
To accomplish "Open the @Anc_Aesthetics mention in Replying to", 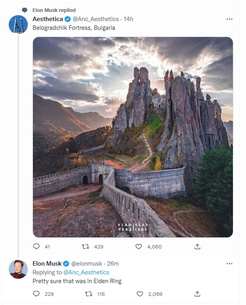I will (86, 272).
